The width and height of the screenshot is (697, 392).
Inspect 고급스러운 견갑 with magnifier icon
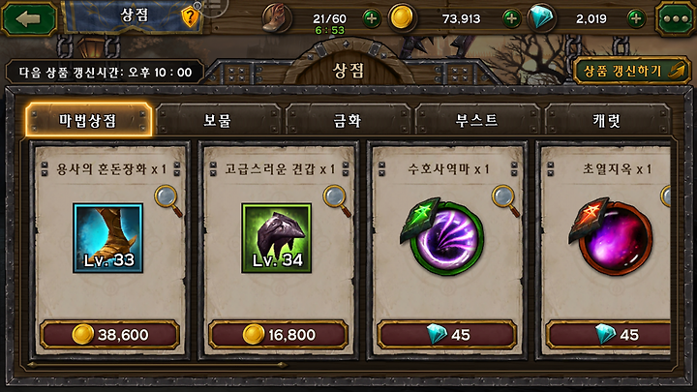[x=337, y=200]
